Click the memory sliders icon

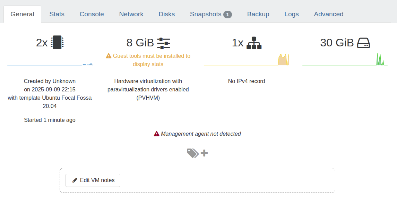pos(164,43)
